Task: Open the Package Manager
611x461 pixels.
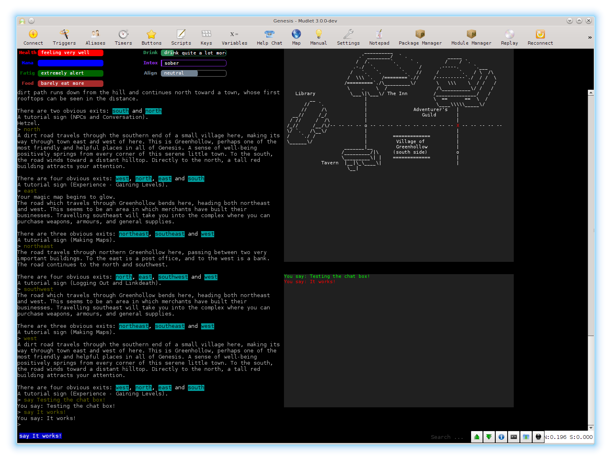Action: point(420,37)
